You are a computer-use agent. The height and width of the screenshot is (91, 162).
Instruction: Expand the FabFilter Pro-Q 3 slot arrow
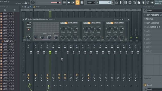pyautogui.click(x=145, y=27)
